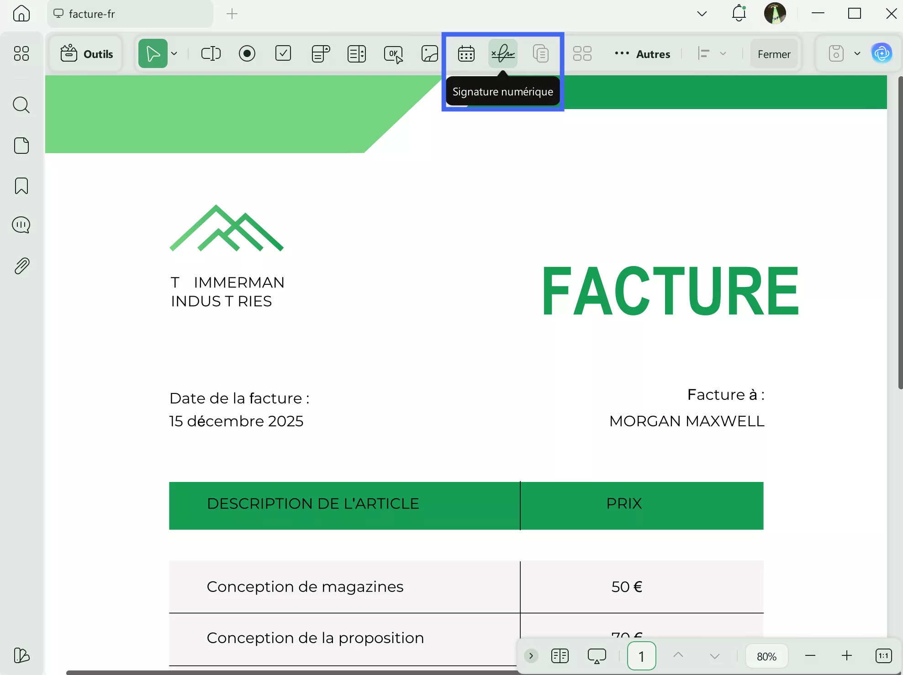This screenshot has height=675, width=903.
Task: Expand the selection tool dropdown arrow
Action: point(174,53)
